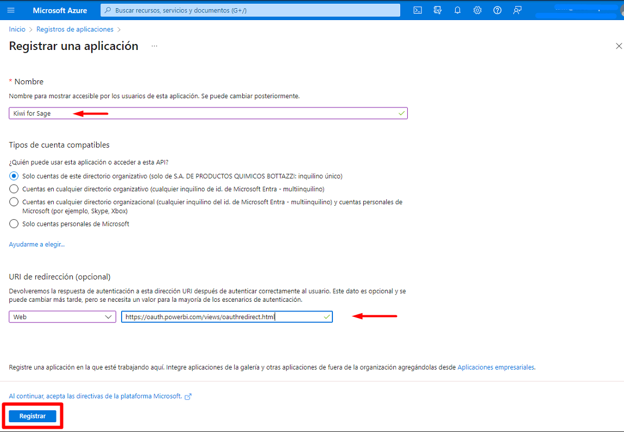The height and width of the screenshot is (432, 624).
Task: Click the redirect URI input field
Action: point(227,316)
